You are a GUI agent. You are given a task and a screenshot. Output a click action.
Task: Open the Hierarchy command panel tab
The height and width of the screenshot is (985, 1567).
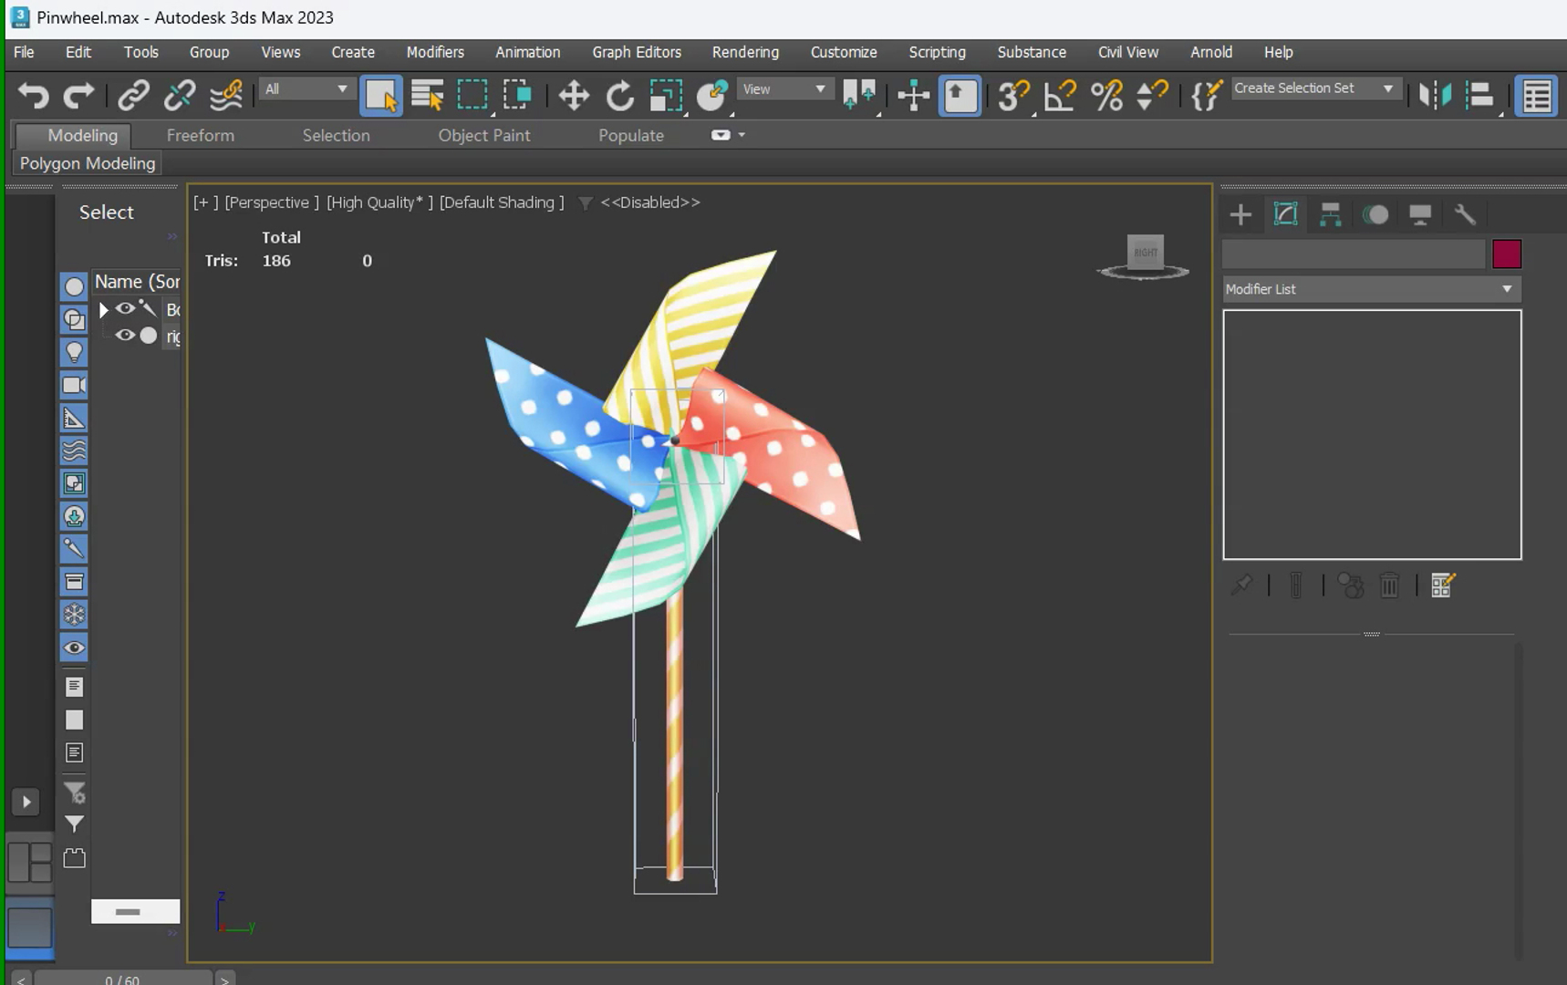tap(1331, 214)
